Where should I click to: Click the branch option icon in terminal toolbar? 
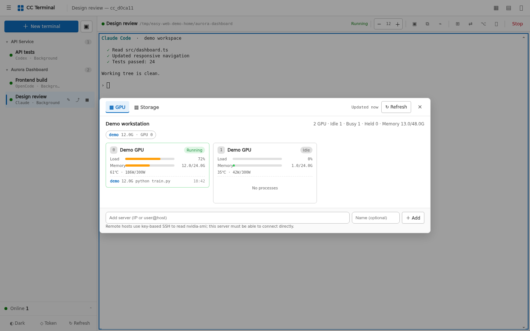[x=483, y=24]
